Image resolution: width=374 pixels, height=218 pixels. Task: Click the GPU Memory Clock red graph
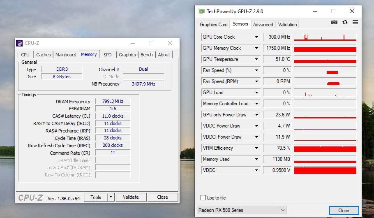tap(325, 48)
